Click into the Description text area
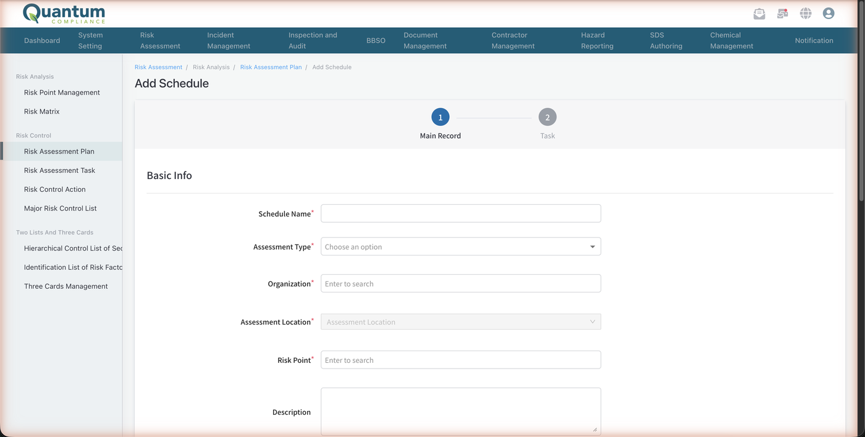The image size is (865, 437). (x=461, y=412)
